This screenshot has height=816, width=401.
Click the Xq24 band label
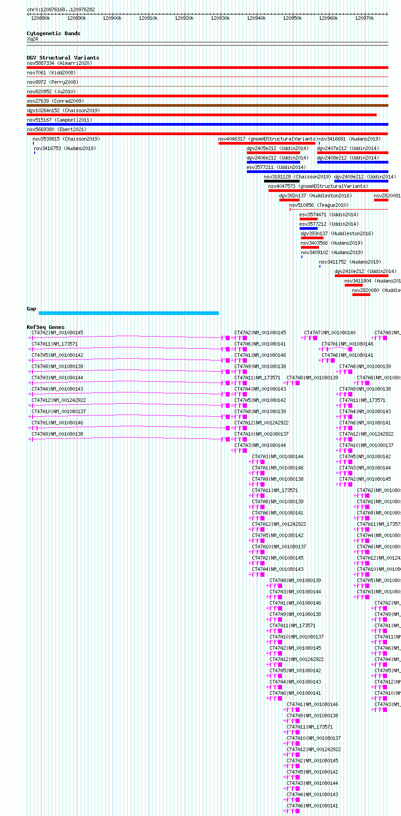(x=32, y=39)
